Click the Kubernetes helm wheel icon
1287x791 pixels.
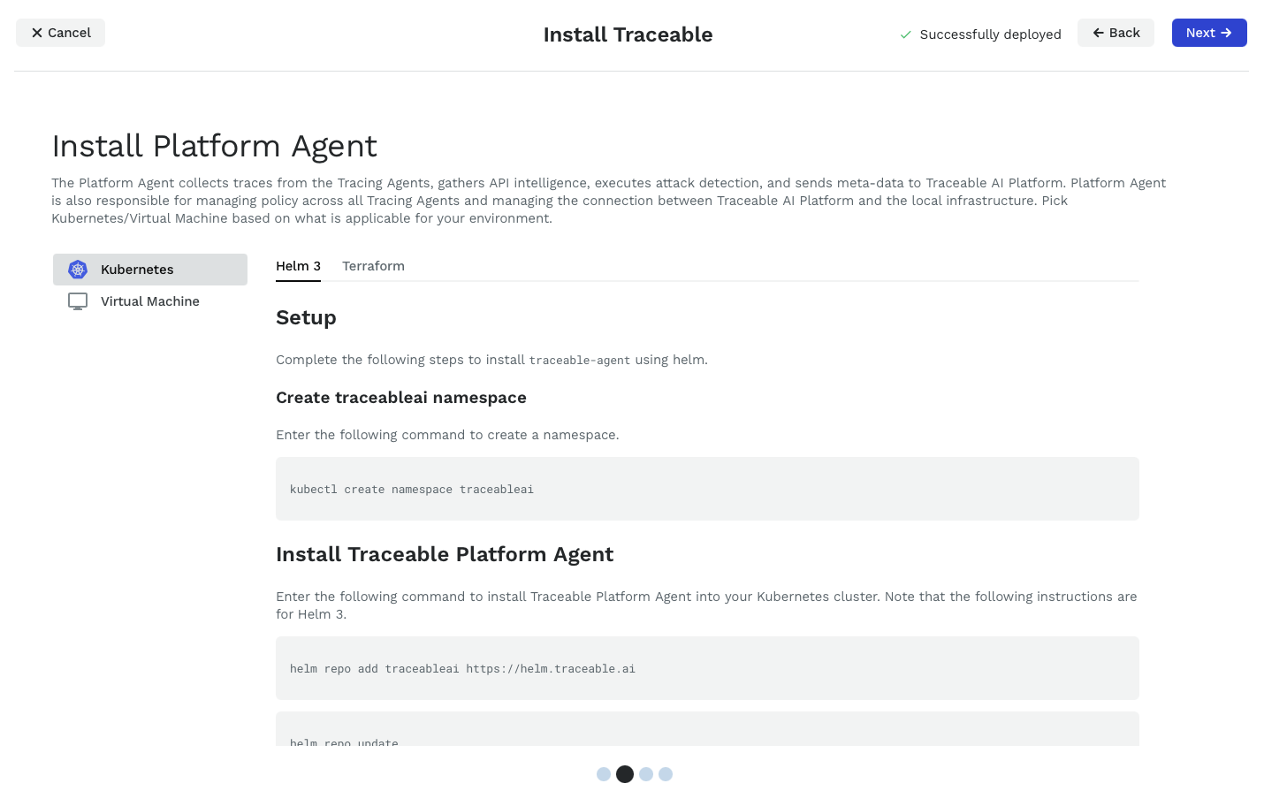(78, 270)
